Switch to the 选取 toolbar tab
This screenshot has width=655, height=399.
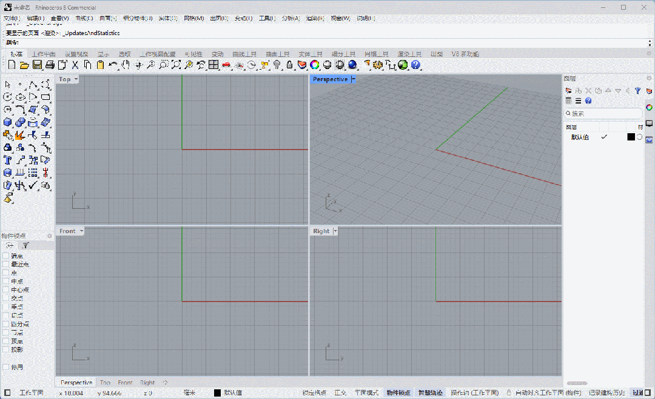(x=124, y=54)
